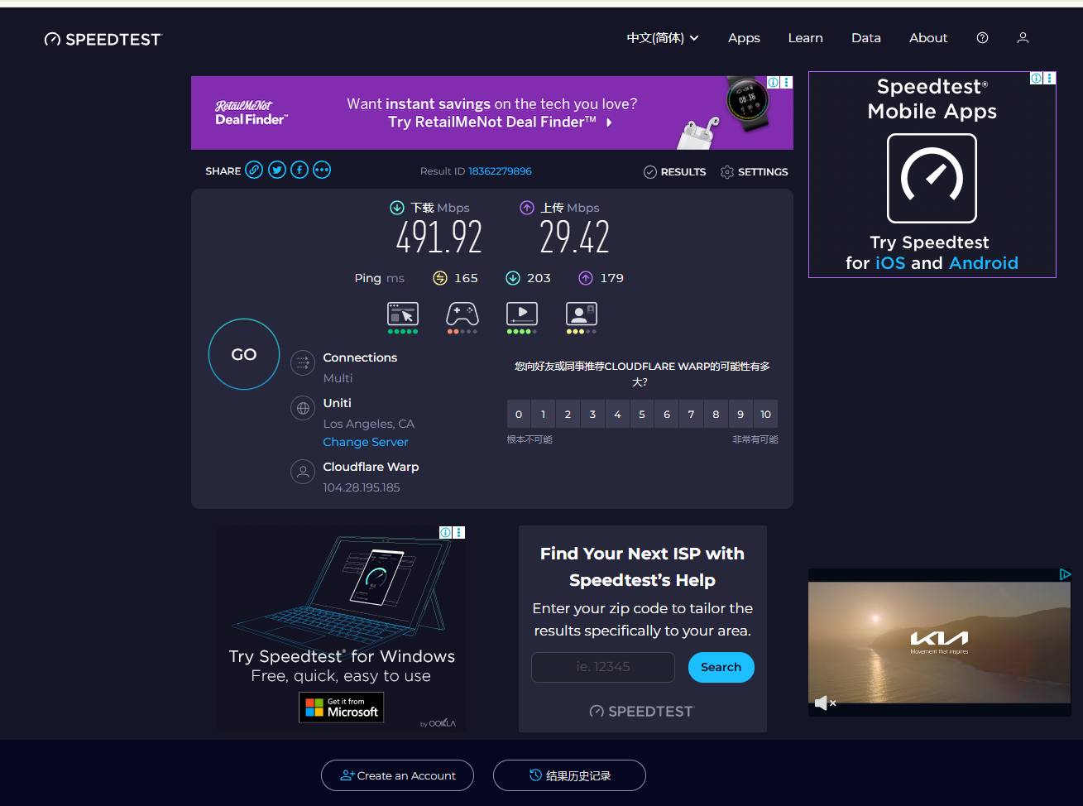Share result on Facebook
Image resolution: width=1083 pixels, height=806 pixels.
(300, 170)
